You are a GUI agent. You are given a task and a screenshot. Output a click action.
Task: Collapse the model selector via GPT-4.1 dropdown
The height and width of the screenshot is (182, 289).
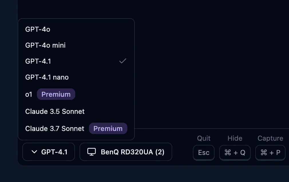[49, 152]
